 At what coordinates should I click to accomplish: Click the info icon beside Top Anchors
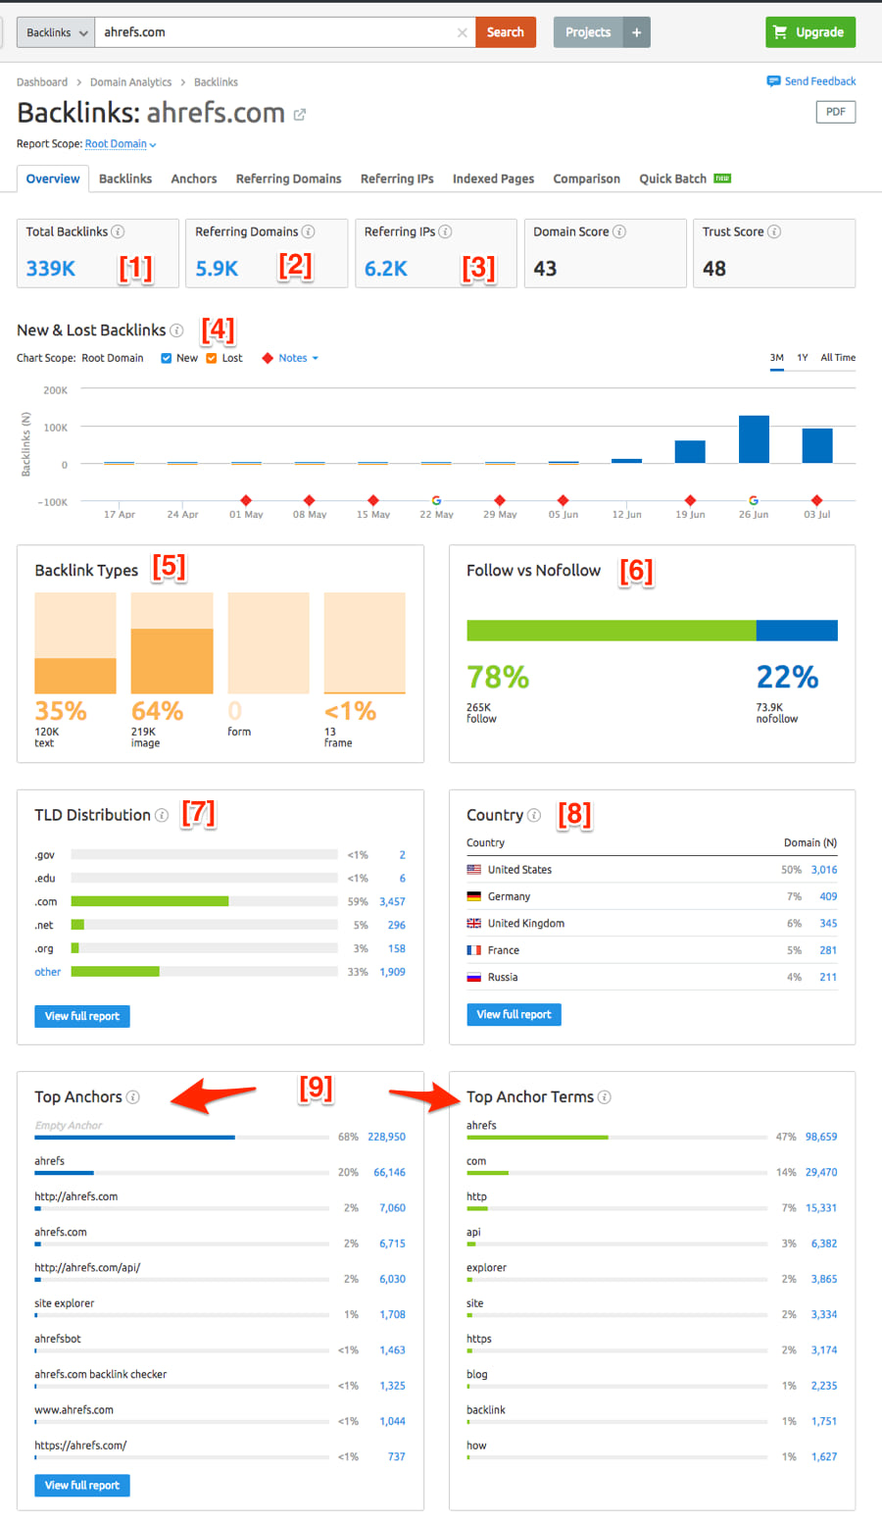(x=133, y=1097)
